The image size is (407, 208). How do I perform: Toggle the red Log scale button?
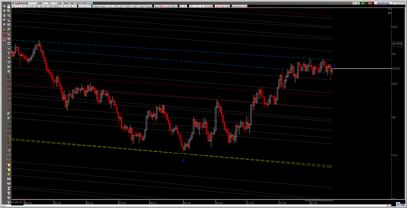222,6
